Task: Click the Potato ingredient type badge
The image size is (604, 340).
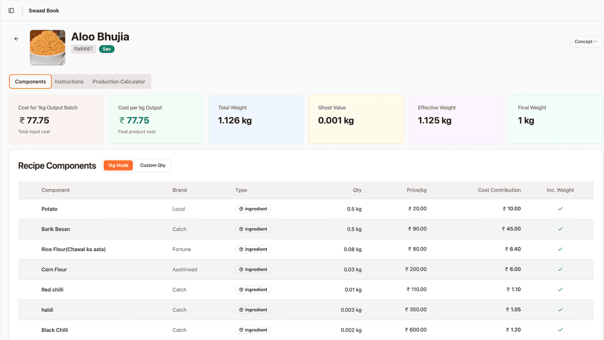Action: coord(253,209)
